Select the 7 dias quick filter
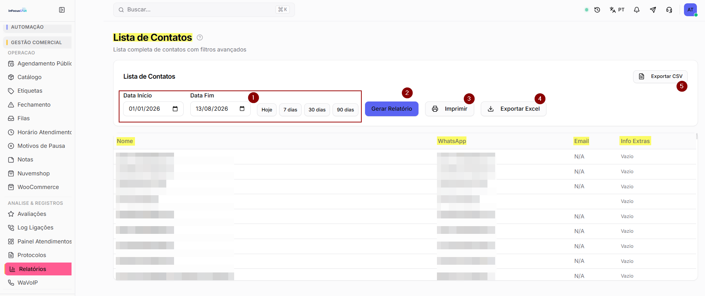 click(x=290, y=110)
